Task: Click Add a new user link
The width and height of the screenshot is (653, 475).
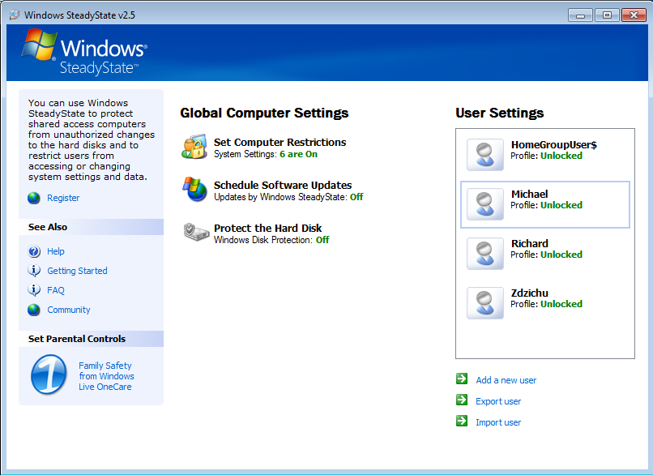Action: (x=506, y=380)
